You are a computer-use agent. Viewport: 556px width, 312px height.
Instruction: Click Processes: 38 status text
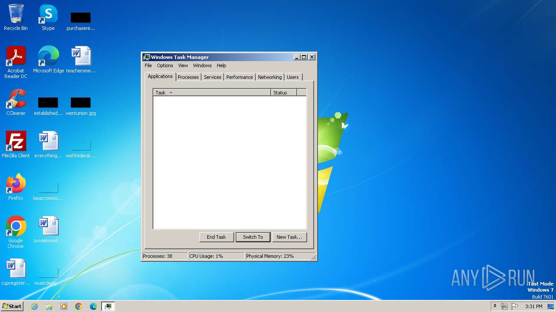(x=158, y=256)
